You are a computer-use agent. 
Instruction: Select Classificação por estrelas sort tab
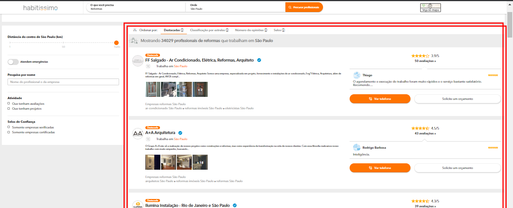tap(209, 30)
